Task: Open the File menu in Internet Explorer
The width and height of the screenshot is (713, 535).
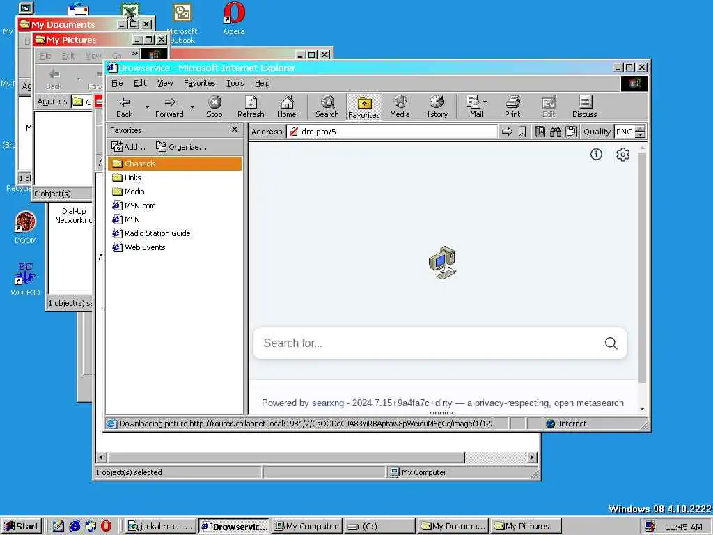Action: tap(117, 83)
